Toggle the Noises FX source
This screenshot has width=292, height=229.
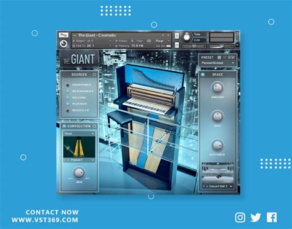pos(68,110)
